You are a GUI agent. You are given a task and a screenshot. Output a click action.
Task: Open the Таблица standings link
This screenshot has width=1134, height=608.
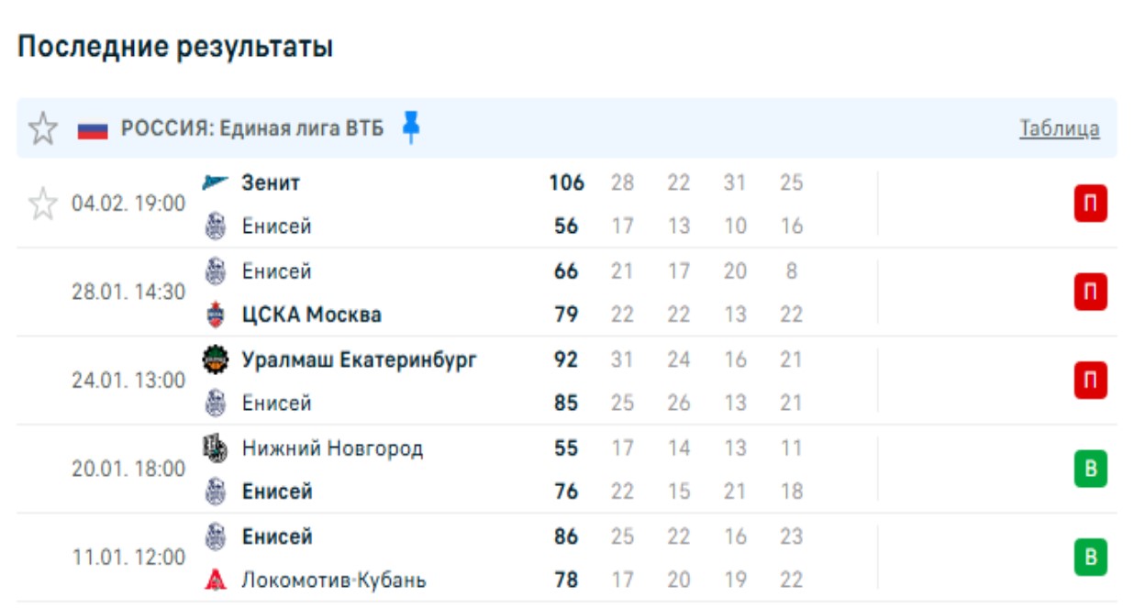tap(1059, 129)
